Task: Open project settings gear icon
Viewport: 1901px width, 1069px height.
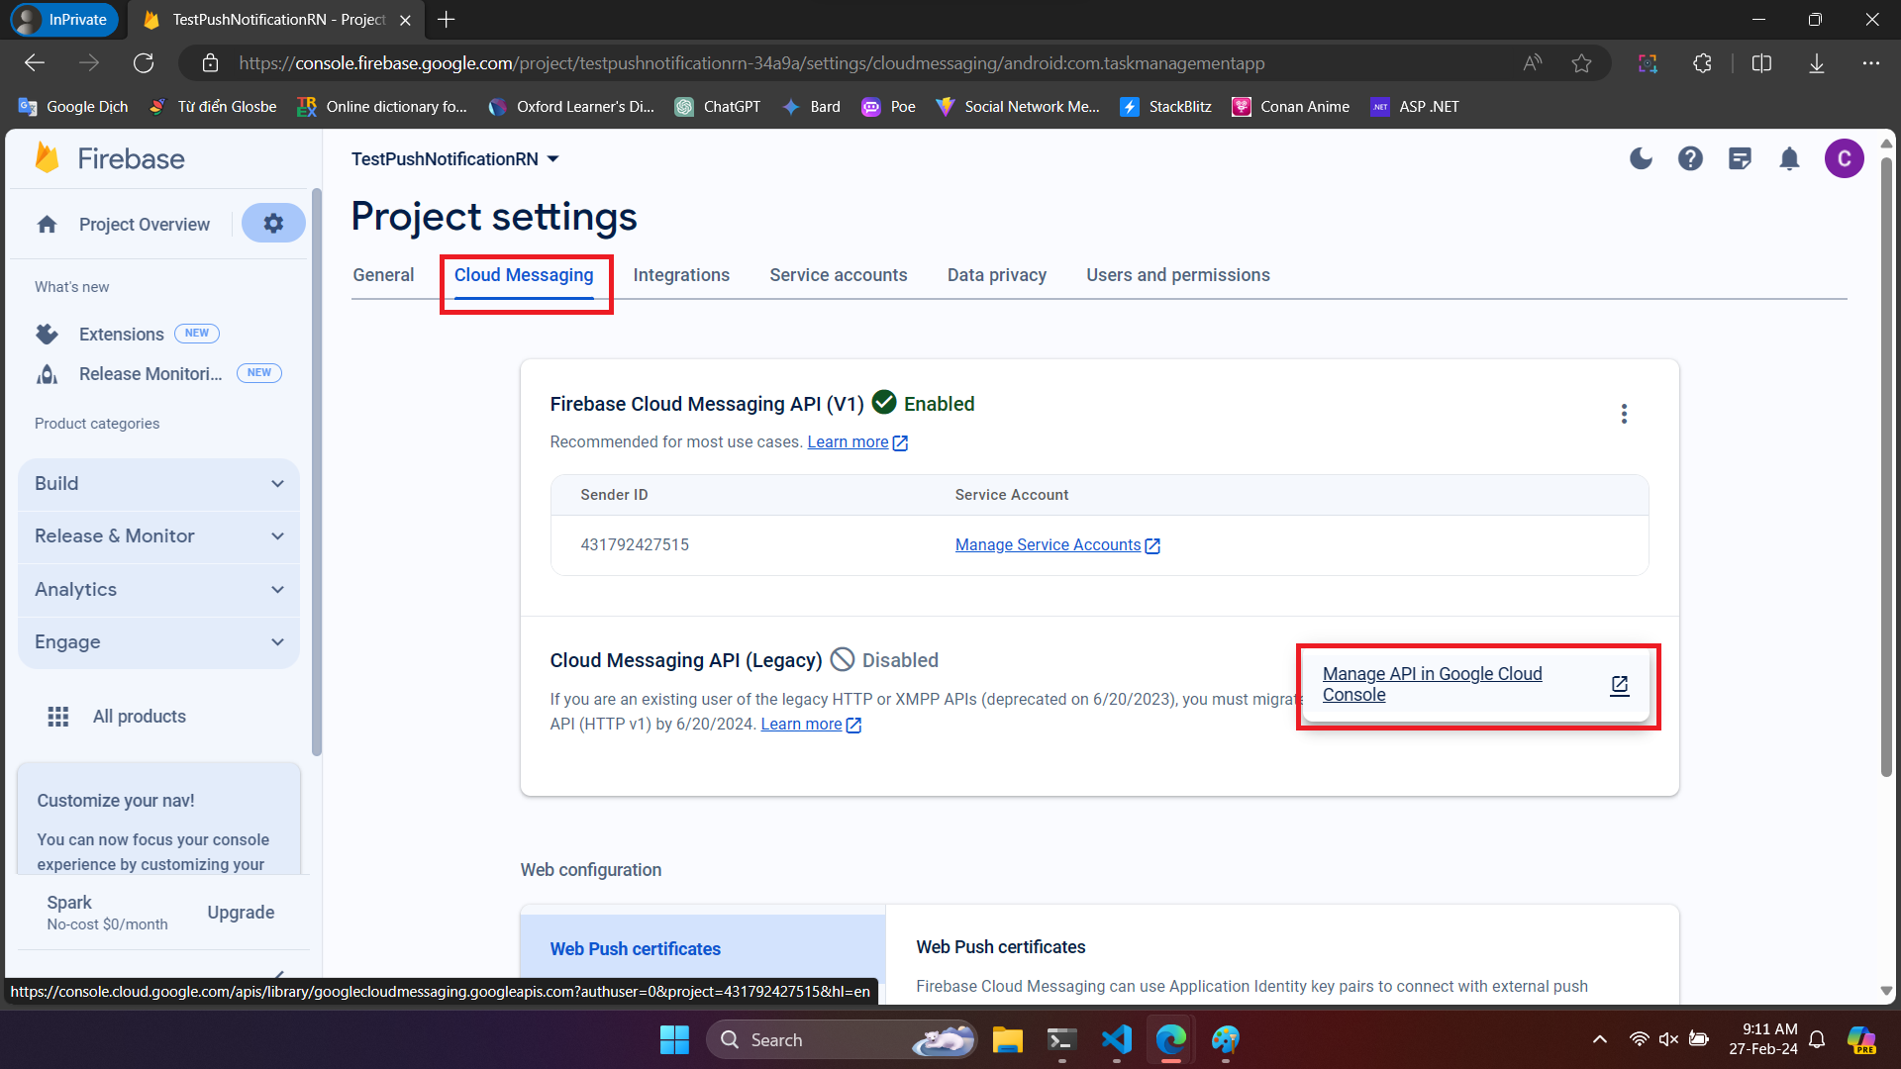Action: click(273, 224)
